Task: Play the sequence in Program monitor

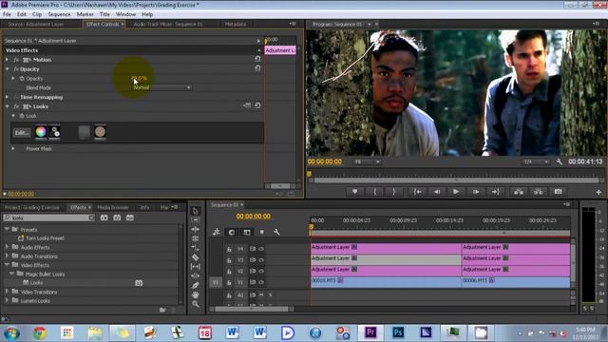Action: point(456,192)
